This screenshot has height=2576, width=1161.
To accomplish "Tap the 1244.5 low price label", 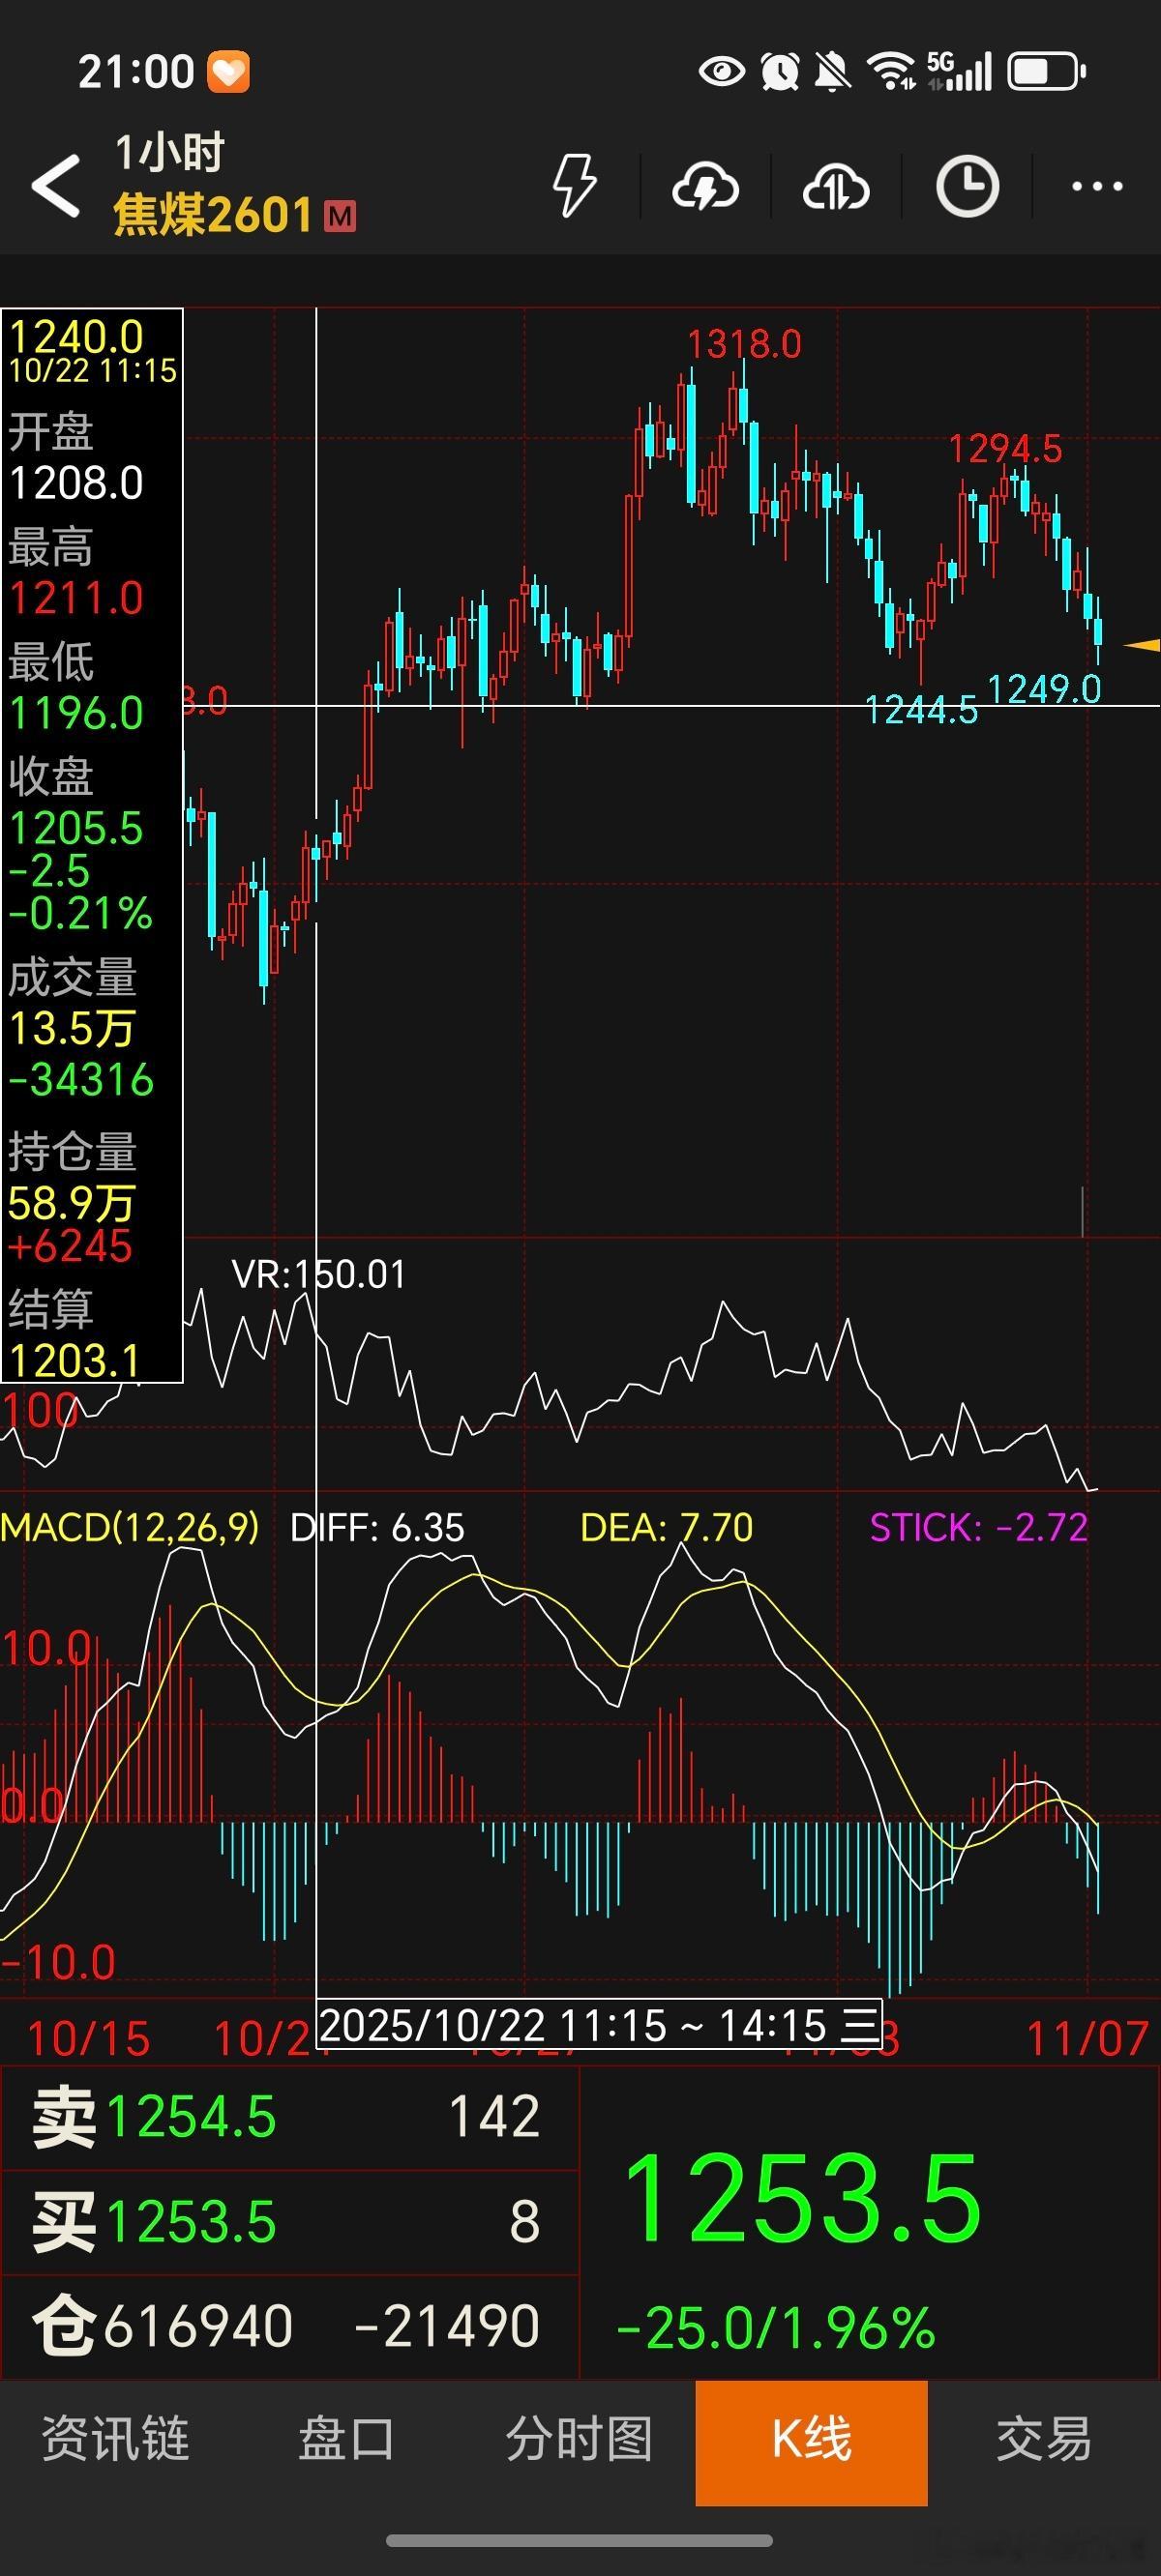I will 921,710.
